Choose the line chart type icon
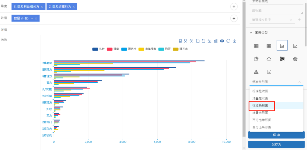Screen dimensions: 307x150 tap(295, 46)
